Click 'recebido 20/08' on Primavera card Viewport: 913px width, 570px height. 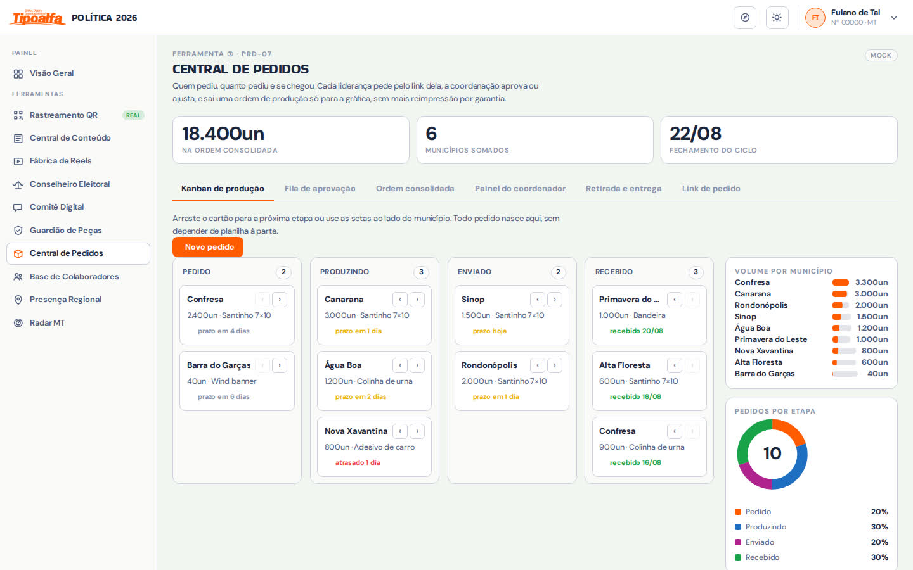[x=636, y=331]
